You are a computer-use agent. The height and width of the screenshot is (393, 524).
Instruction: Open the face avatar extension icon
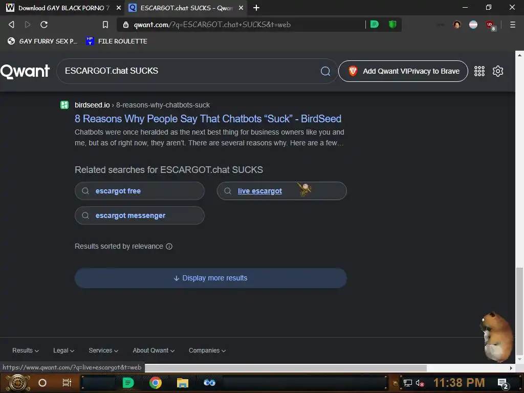457,25
